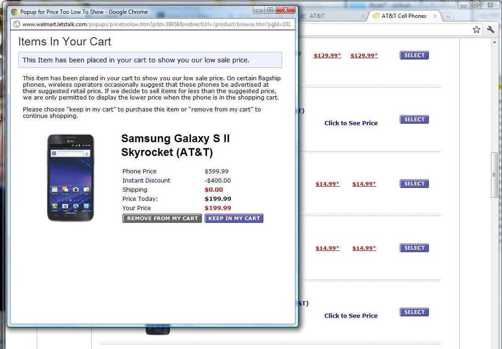Minimize the popup window
Viewport: 502px width, 349px height.
point(259,10)
